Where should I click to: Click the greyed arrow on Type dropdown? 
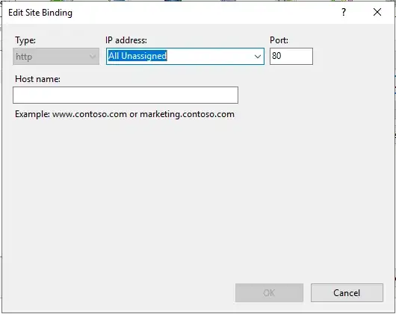tap(93, 57)
